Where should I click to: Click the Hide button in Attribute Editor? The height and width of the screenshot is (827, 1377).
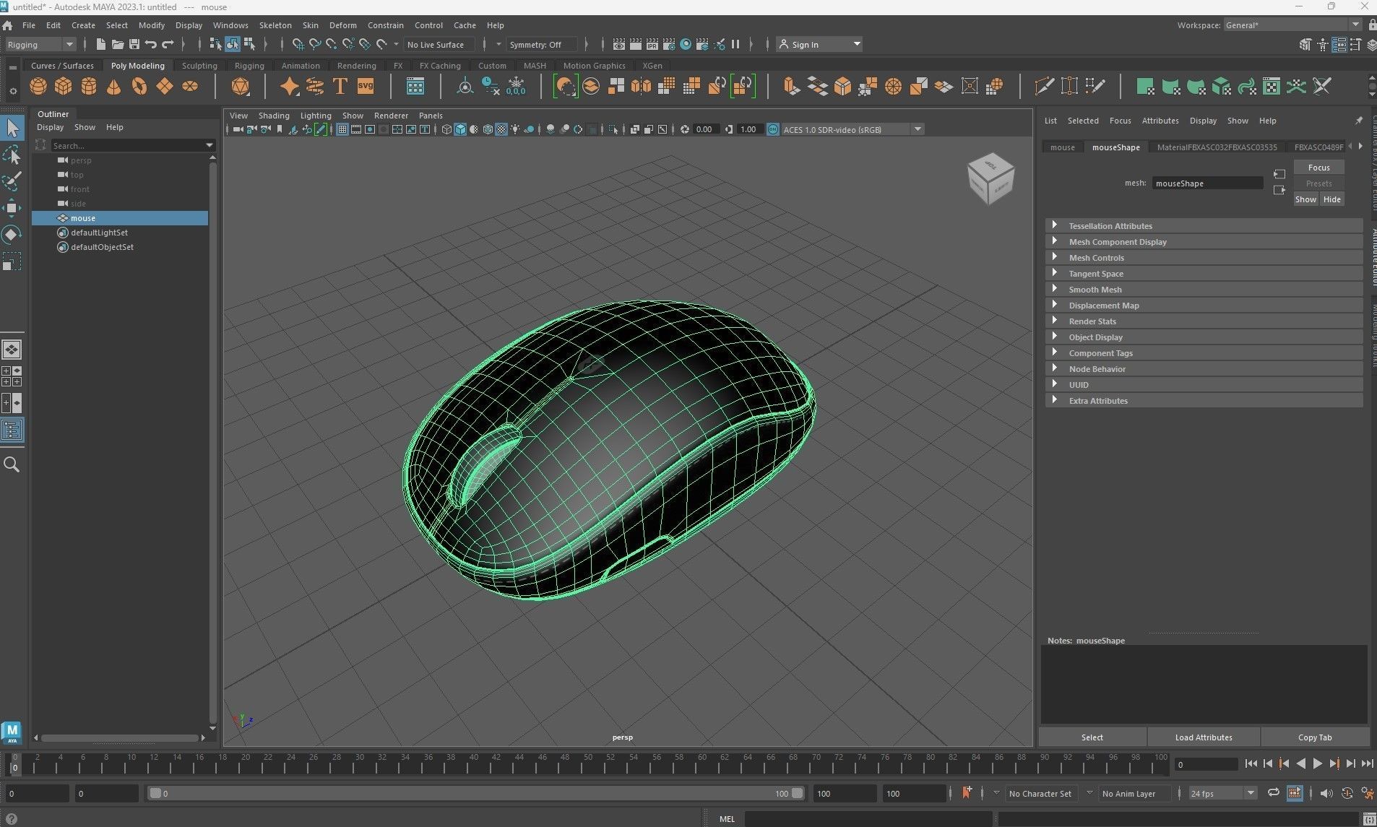pyautogui.click(x=1331, y=199)
